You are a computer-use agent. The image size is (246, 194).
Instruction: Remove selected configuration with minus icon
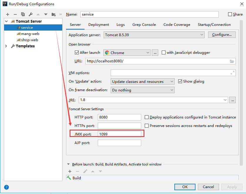point(15,14)
